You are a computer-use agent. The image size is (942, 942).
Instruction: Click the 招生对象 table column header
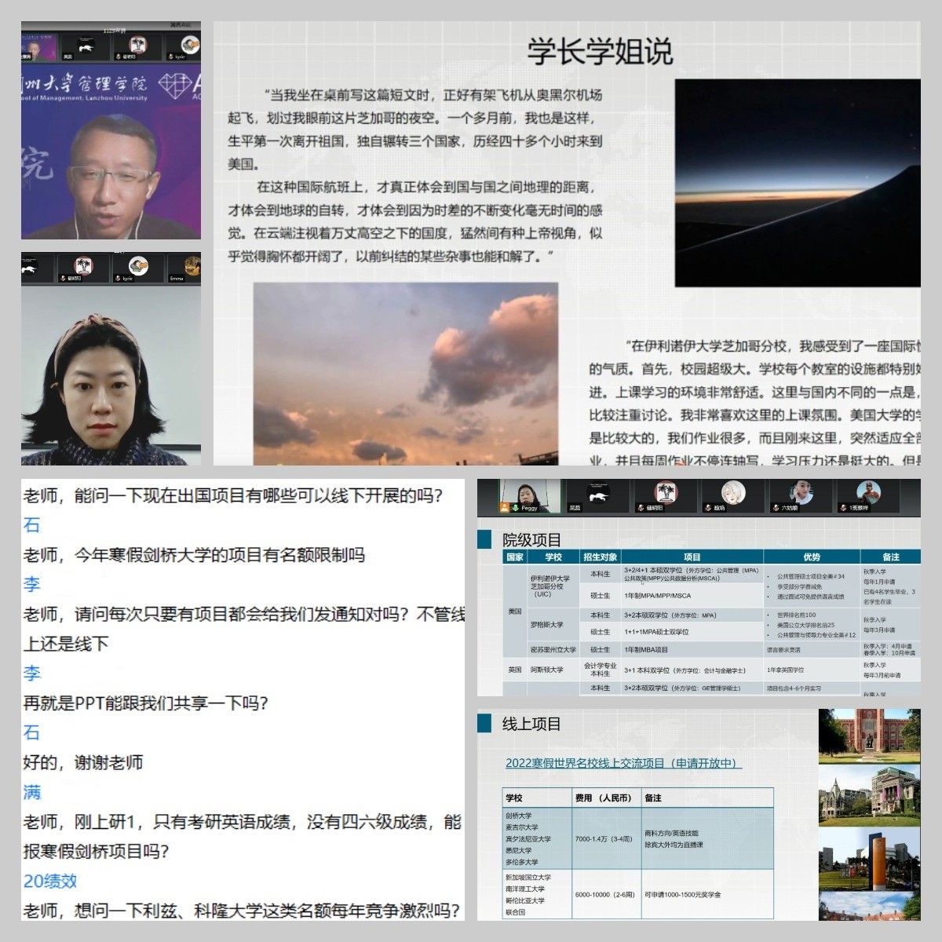[600, 557]
